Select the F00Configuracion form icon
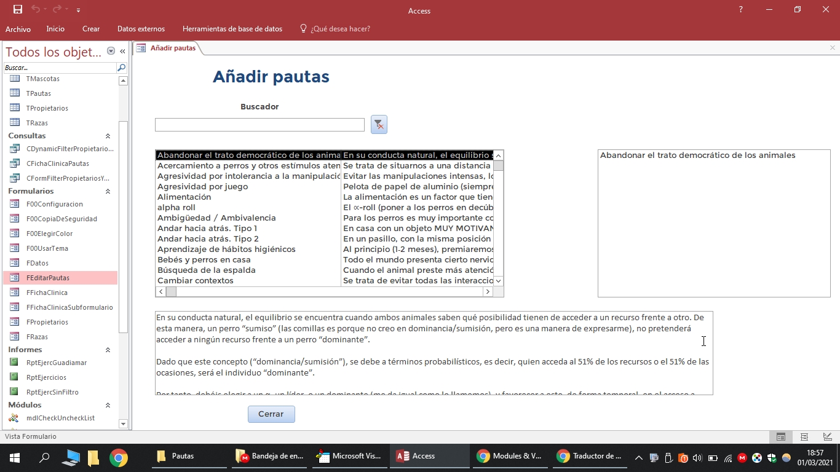Image resolution: width=840 pixels, height=472 pixels. (x=15, y=204)
